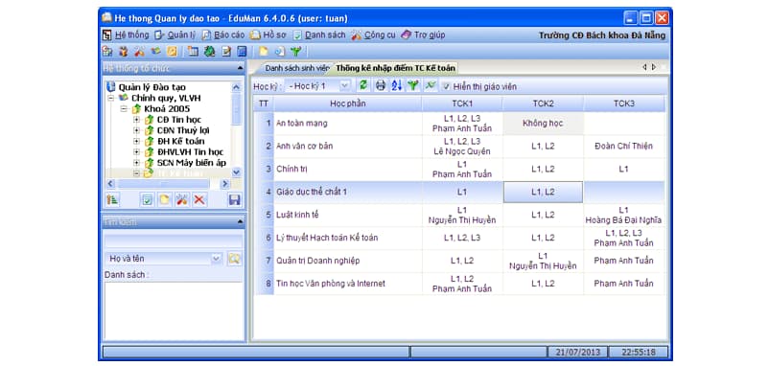Viewport: 769px width, 366px height.
Task: Open the Họ và tên search field dropdown
Action: tap(217, 258)
